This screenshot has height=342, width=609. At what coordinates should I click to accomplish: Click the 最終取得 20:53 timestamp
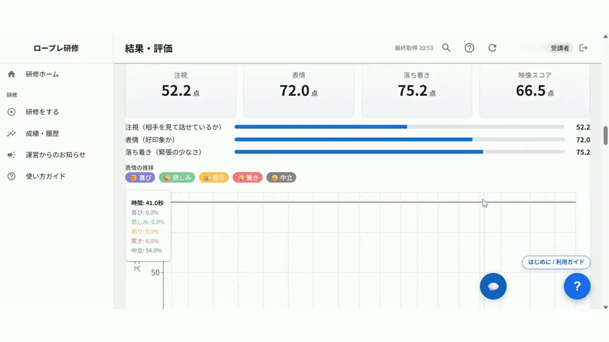tap(414, 48)
